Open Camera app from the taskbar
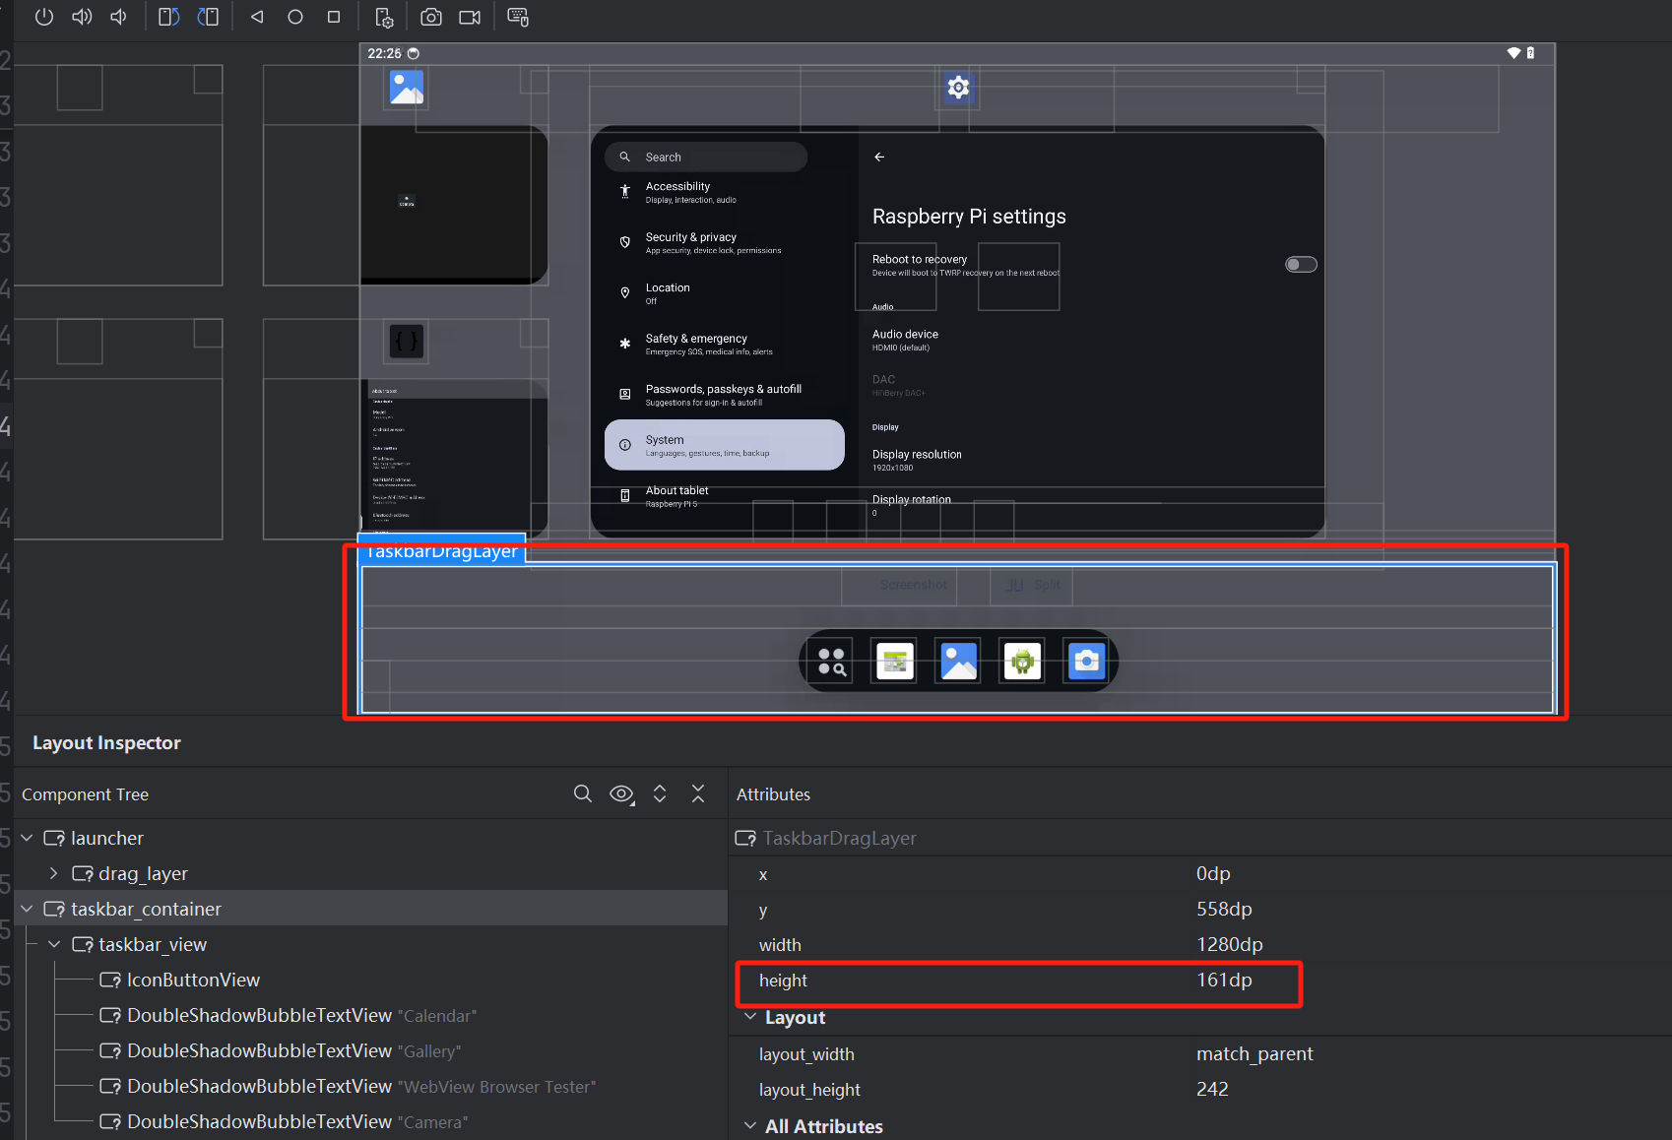Screen dimensions: 1672x1140 click(1087, 662)
